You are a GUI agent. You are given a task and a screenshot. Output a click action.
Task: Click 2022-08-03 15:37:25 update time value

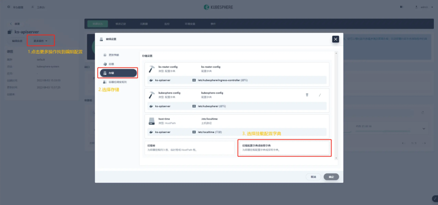click(49, 87)
